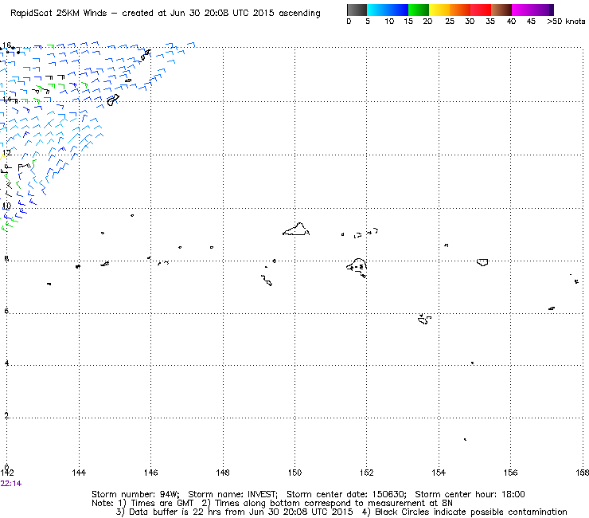The height and width of the screenshot is (518, 589).
Task: Click the '>50 knots' legend label
Action: click(566, 22)
